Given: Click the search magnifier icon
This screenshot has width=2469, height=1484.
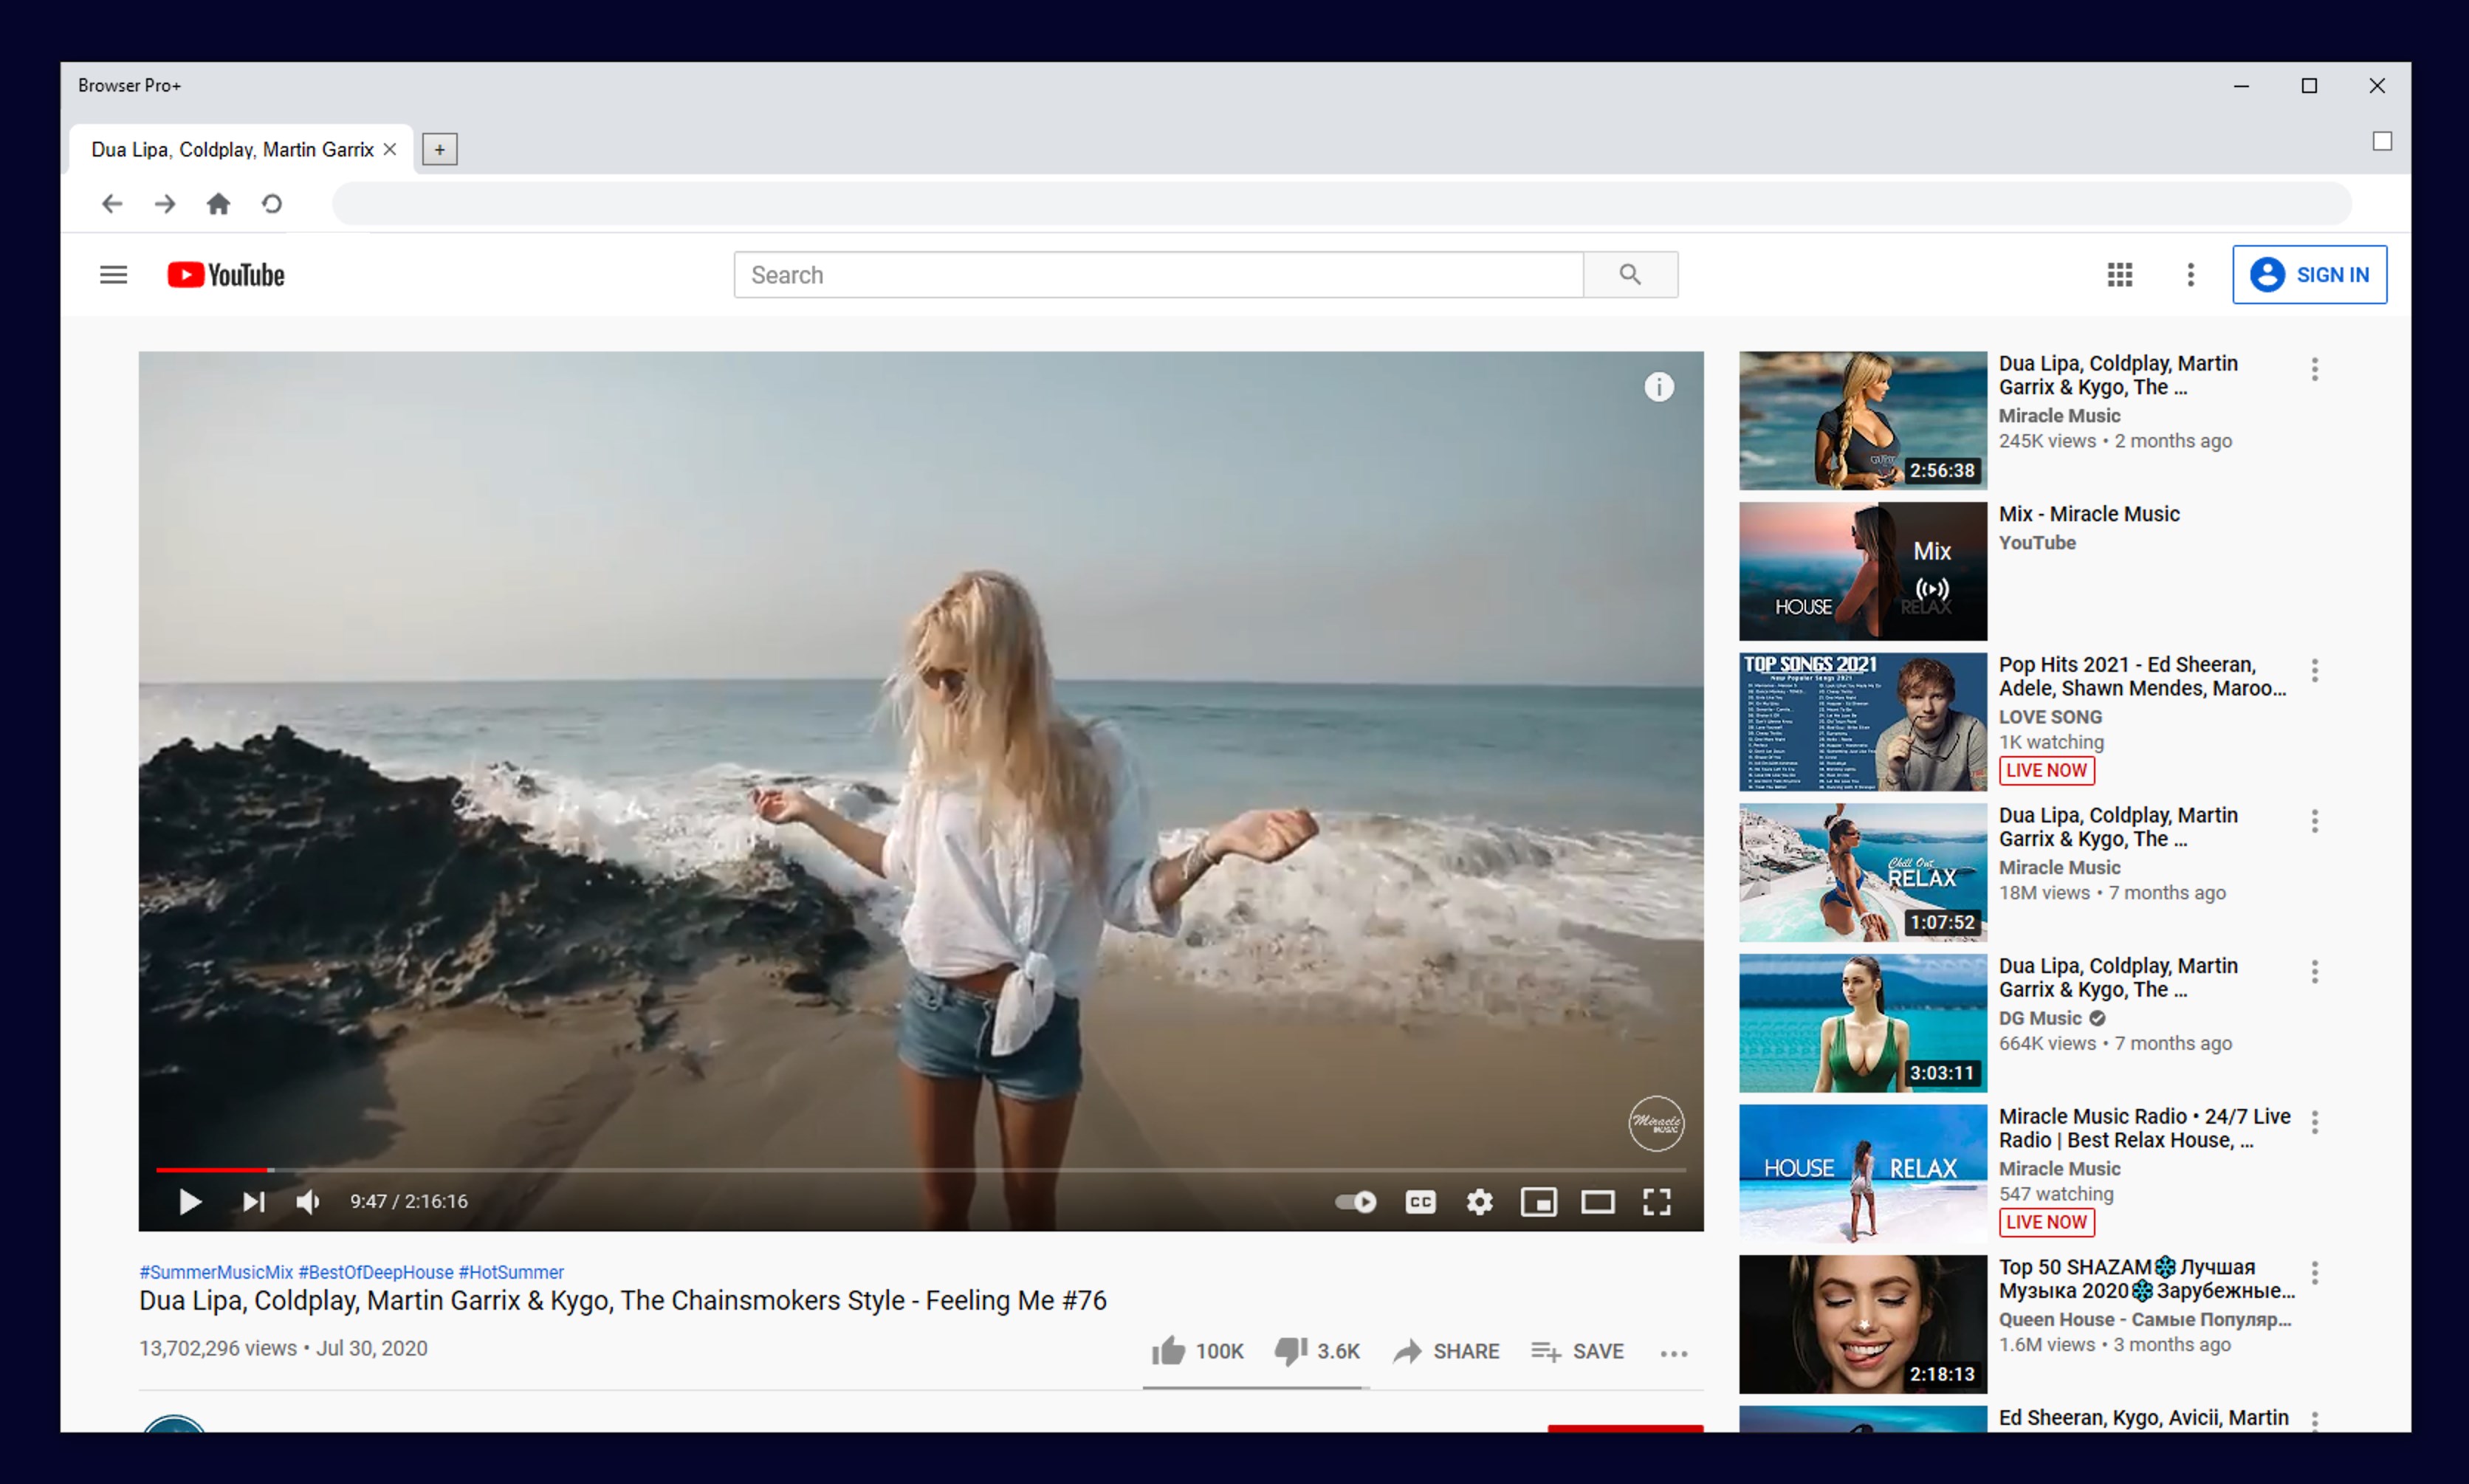Looking at the screenshot, I should (x=1630, y=274).
